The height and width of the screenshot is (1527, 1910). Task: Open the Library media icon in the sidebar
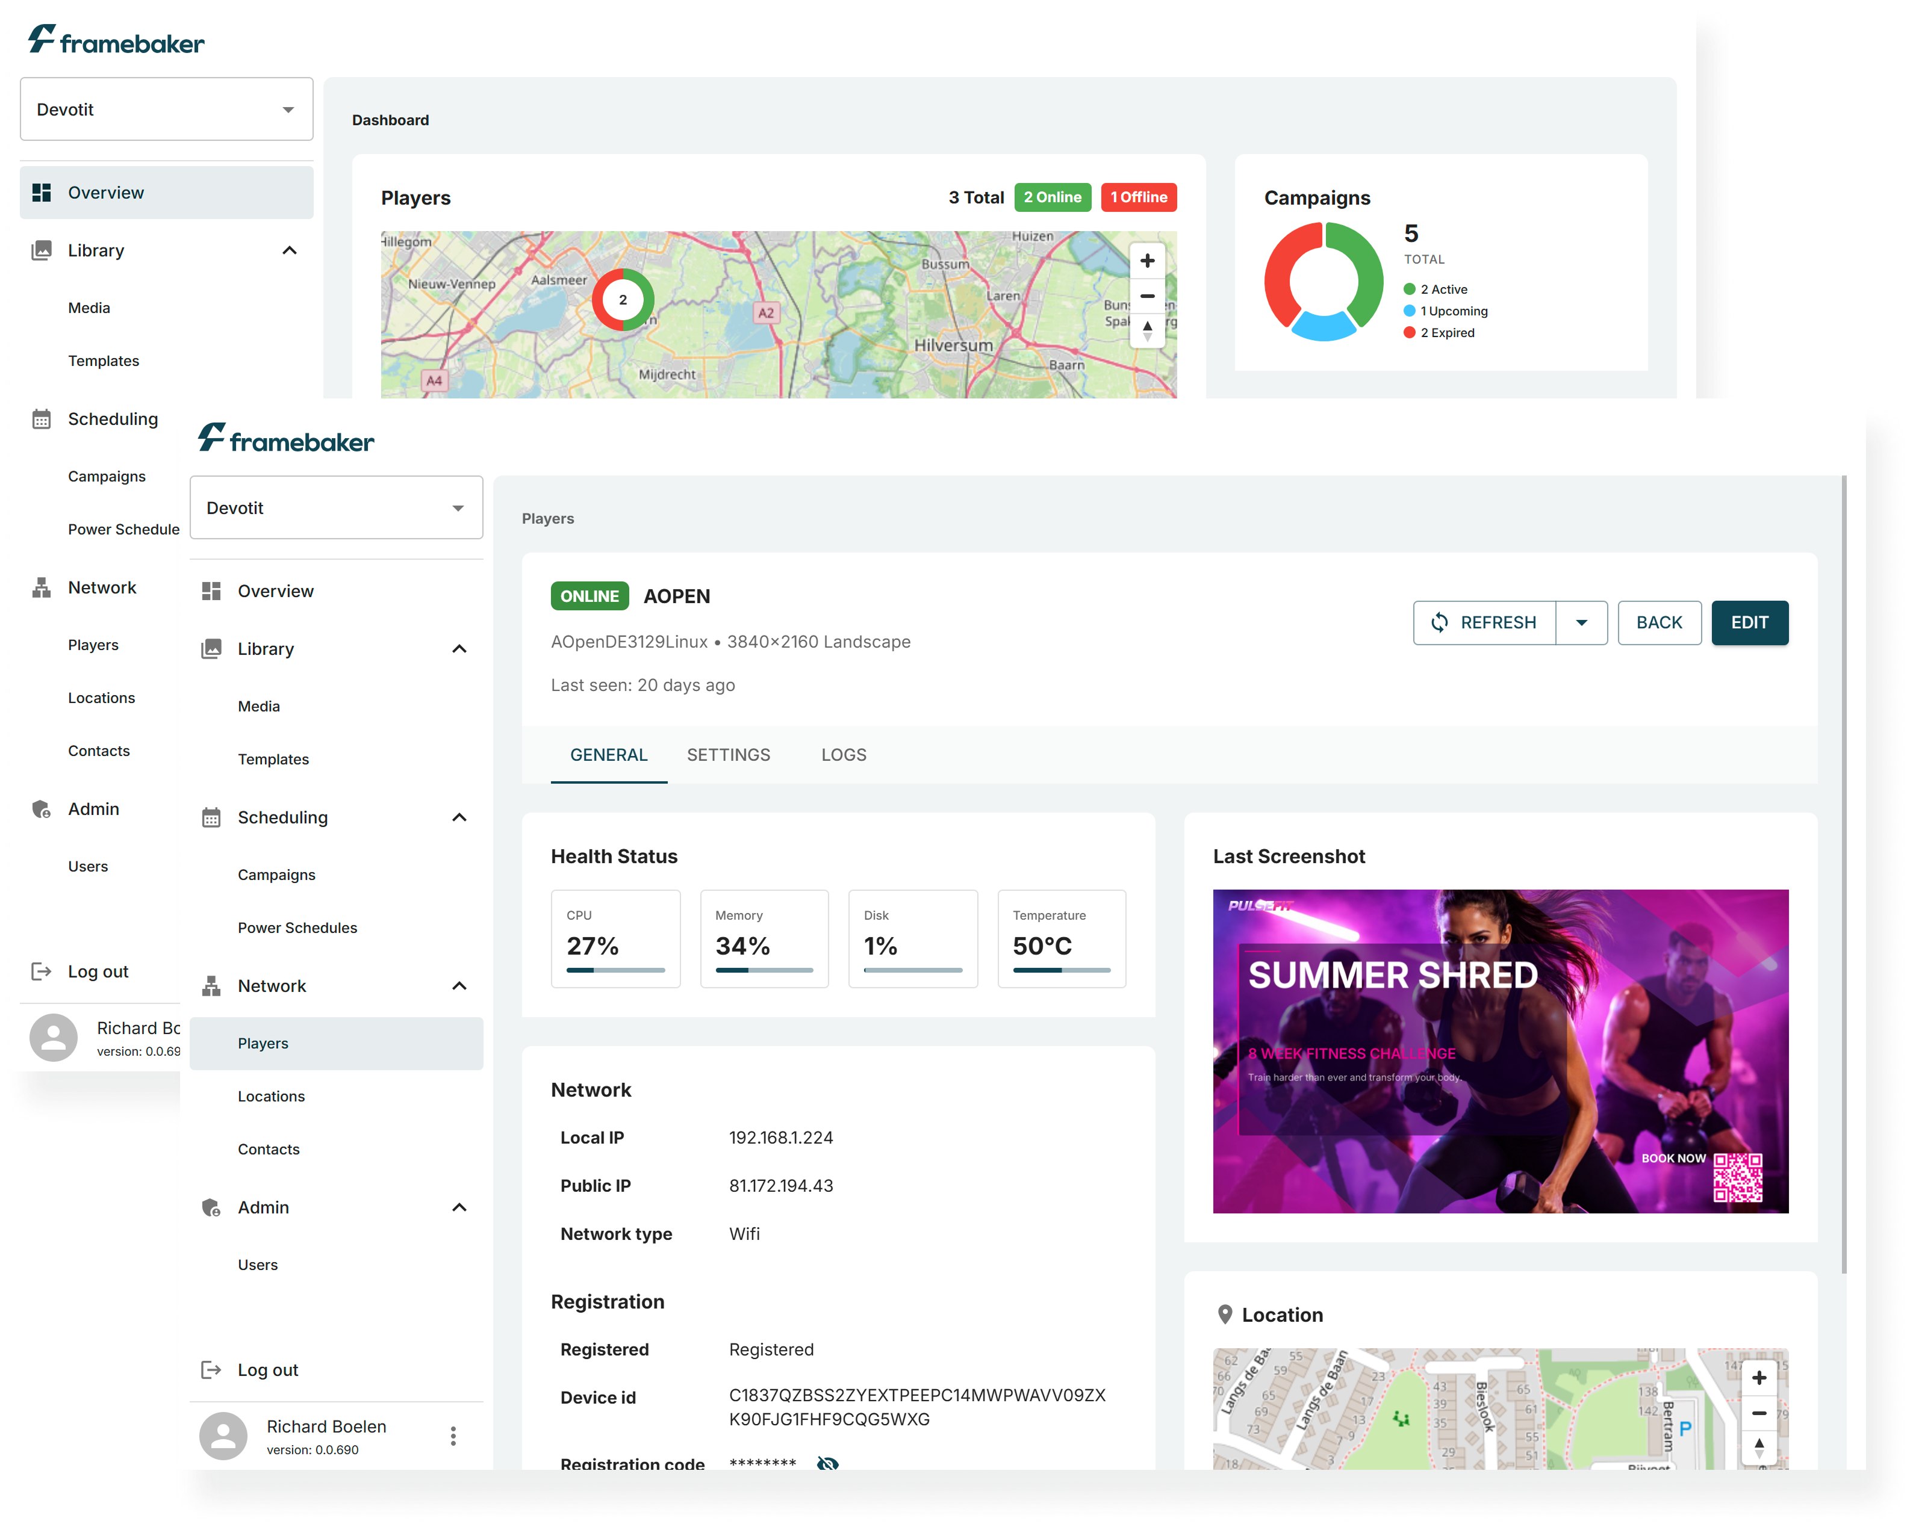(212, 648)
